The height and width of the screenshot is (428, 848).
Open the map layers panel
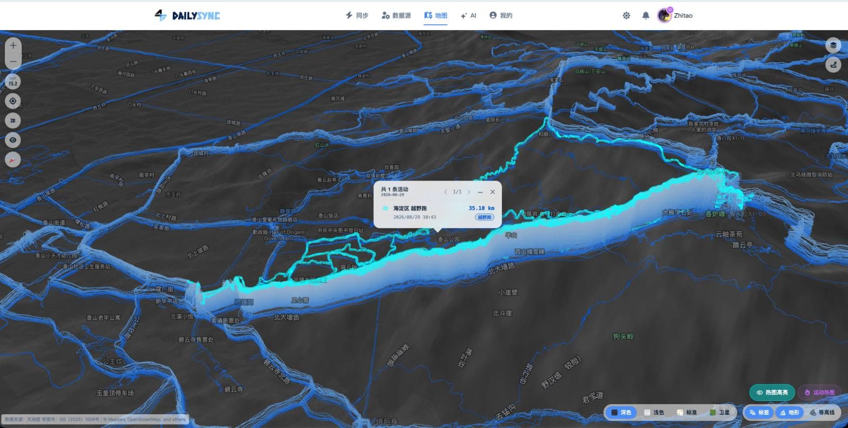click(x=833, y=46)
